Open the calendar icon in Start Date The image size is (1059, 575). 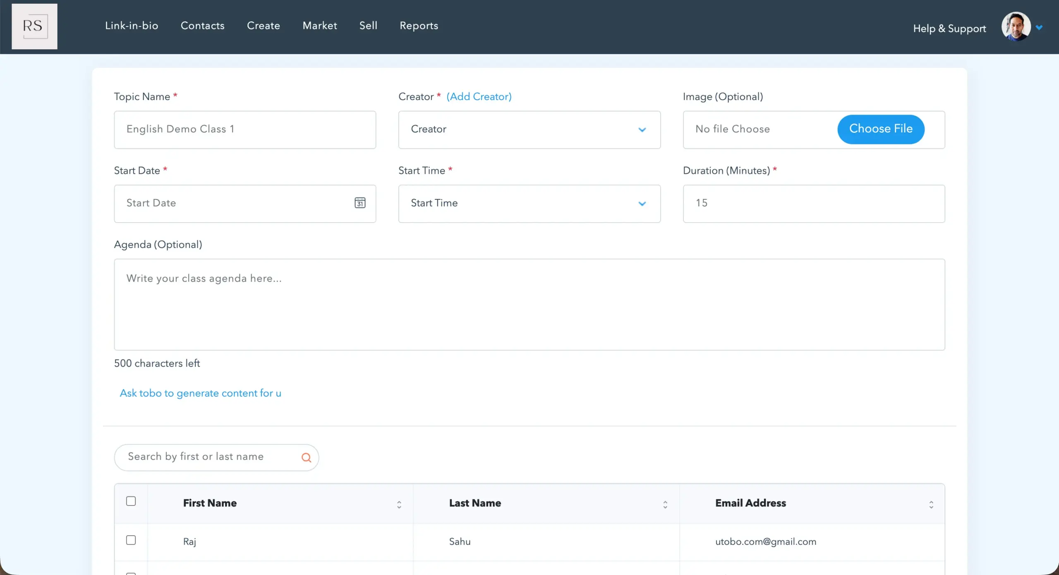tap(360, 203)
